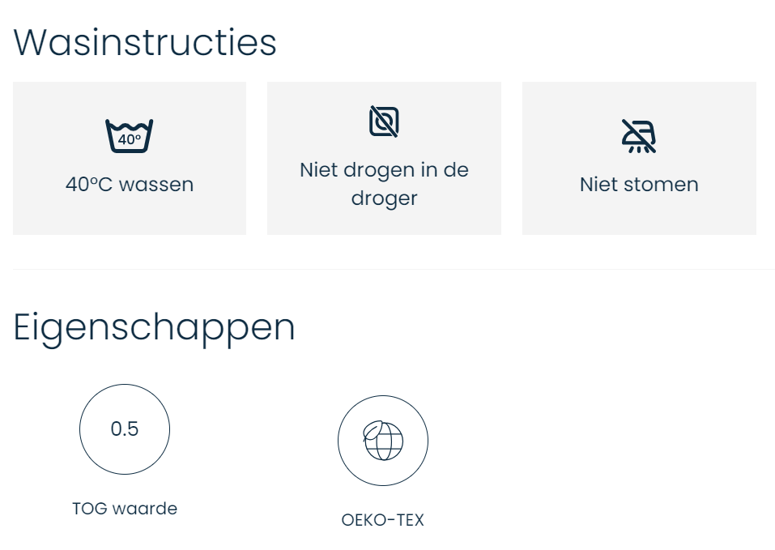Click the 'OEKO-TEX' caption text
775x550 pixels.
[x=383, y=520]
